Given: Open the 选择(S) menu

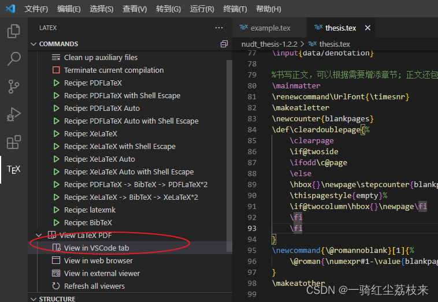Looking at the screenshot, I should click(101, 9).
